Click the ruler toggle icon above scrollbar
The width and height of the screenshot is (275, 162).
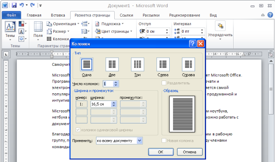click(x=271, y=55)
